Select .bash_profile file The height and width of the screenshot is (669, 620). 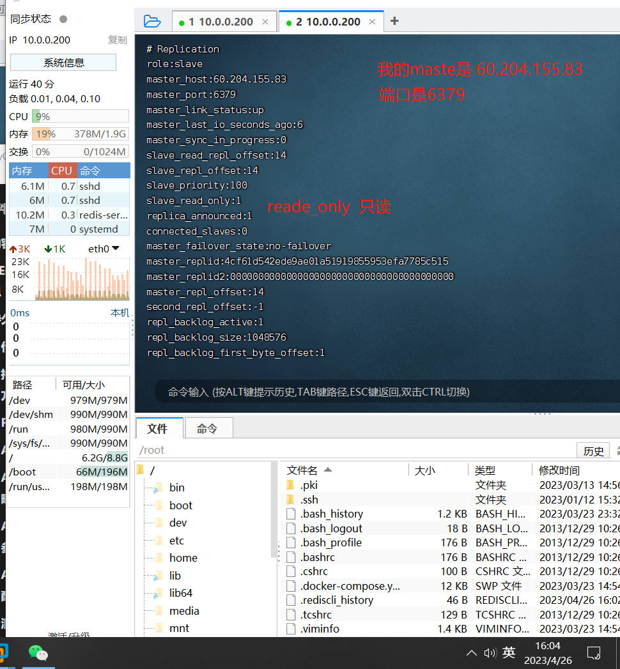click(330, 542)
